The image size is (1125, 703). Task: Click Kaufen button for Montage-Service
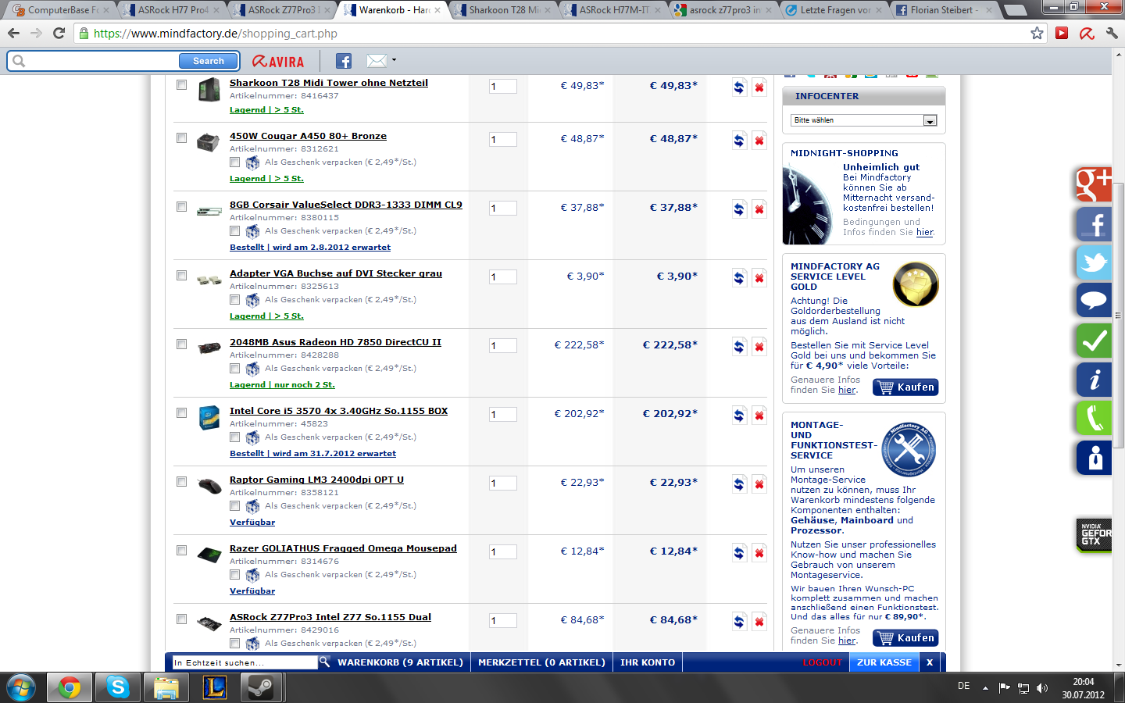(905, 638)
